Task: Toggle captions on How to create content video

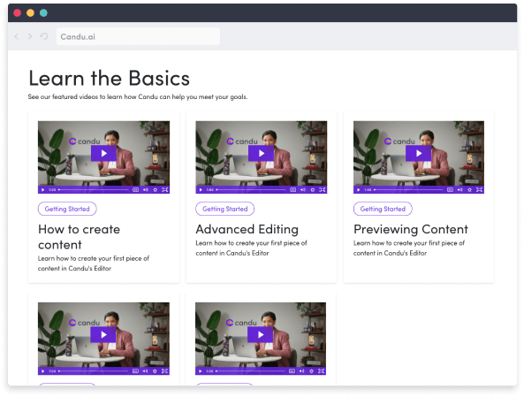Action: click(135, 189)
